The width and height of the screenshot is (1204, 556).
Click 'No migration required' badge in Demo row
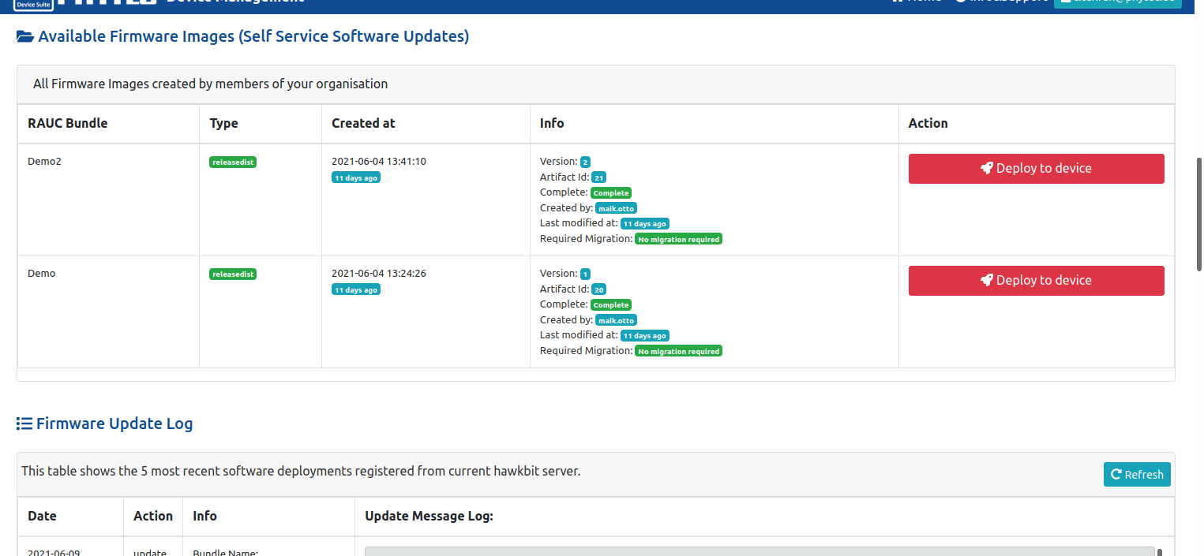pos(678,351)
